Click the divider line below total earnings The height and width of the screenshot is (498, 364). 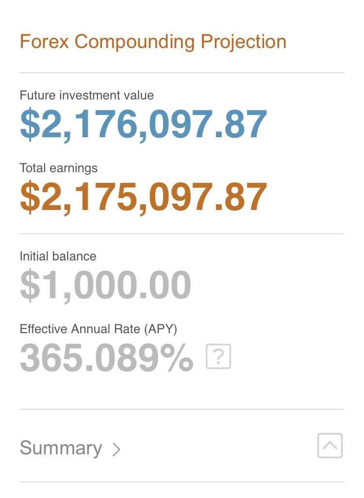tap(182, 234)
